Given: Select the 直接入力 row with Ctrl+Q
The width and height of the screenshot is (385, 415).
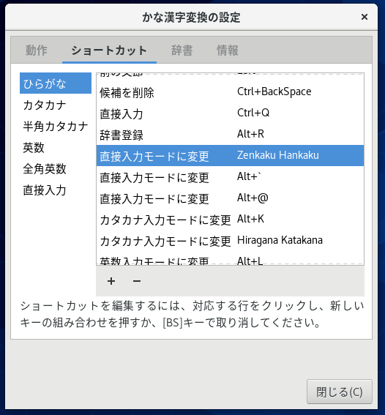Looking at the screenshot, I should [x=231, y=113].
